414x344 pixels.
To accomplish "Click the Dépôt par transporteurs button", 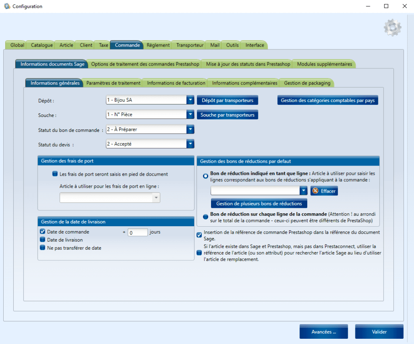I will 227,100.
